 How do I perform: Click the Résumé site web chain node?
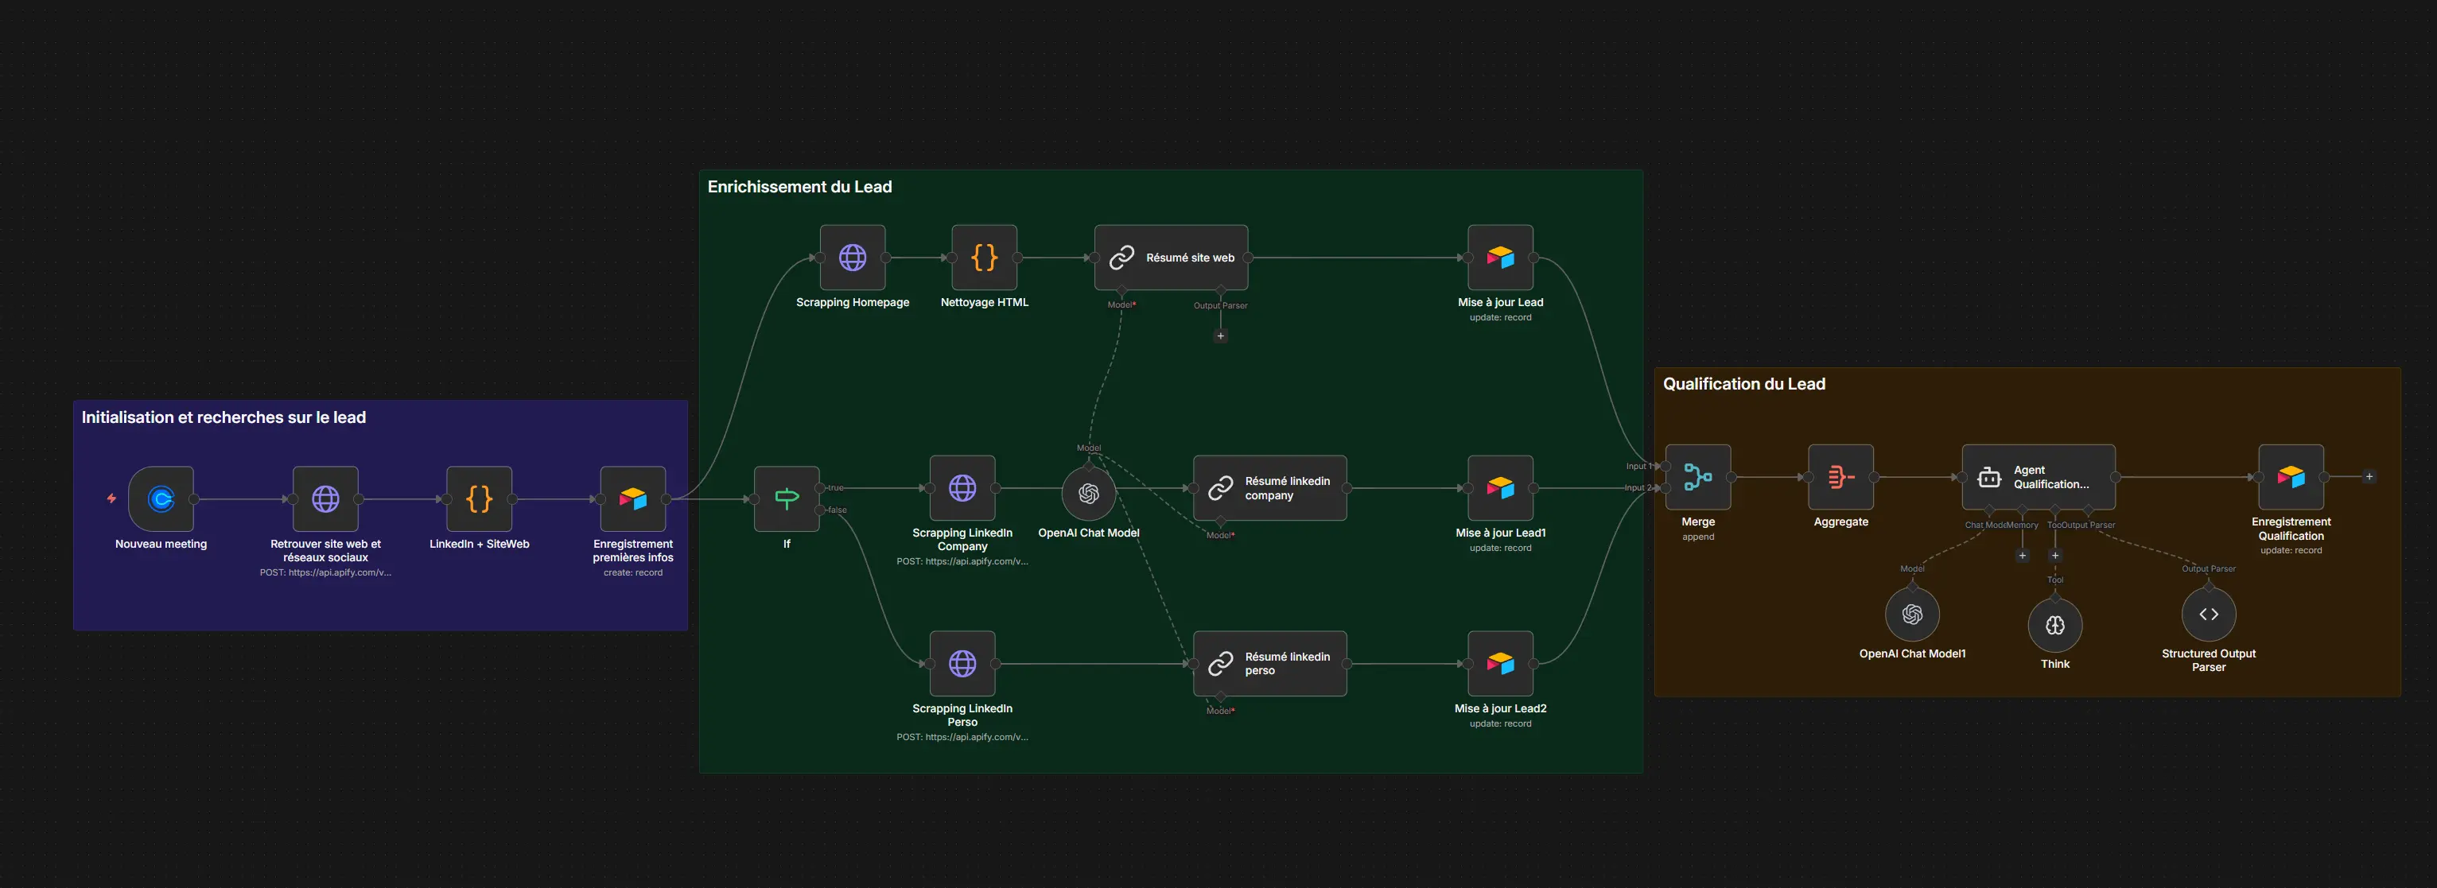pos(1172,258)
